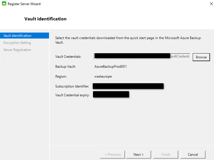Select the Vault Identification step
Screen dimensions: 214x160
point(25,36)
